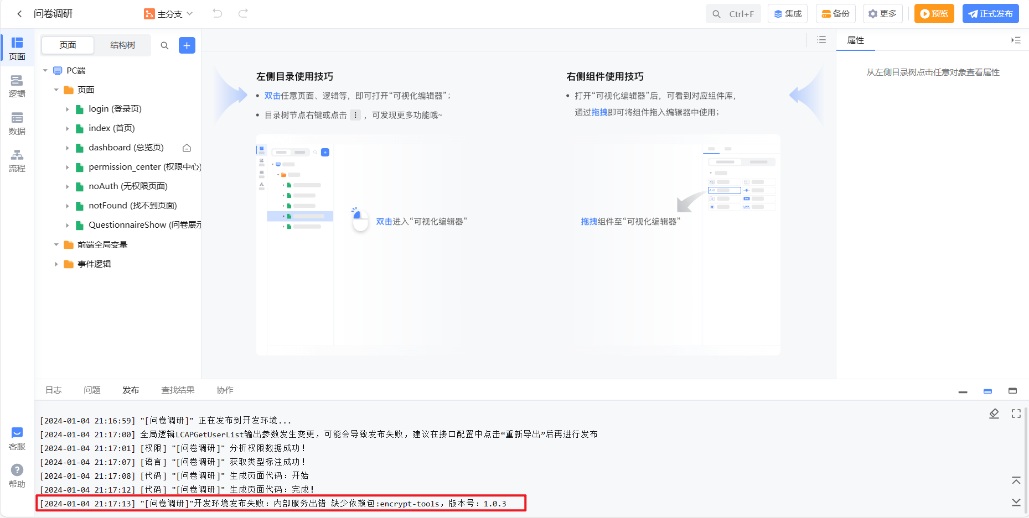Image resolution: width=1029 pixels, height=518 pixels.
Task: Open the 主分支 branch dropdown
Action: point(169,14)
